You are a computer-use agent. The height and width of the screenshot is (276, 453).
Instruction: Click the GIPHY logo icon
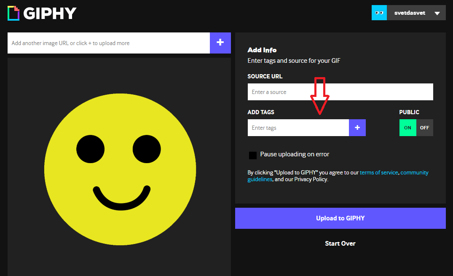[x=13, y=13]
